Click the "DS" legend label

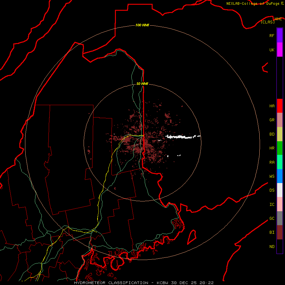point(272,190)
